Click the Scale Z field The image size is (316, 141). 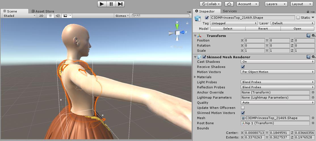(304, 51)
